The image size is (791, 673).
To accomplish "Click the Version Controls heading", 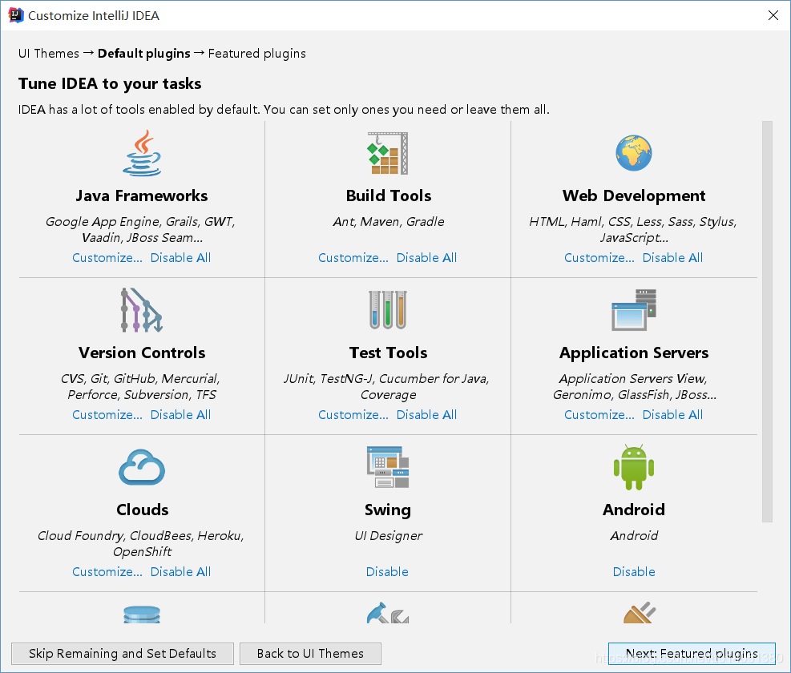I will (142, 353).
